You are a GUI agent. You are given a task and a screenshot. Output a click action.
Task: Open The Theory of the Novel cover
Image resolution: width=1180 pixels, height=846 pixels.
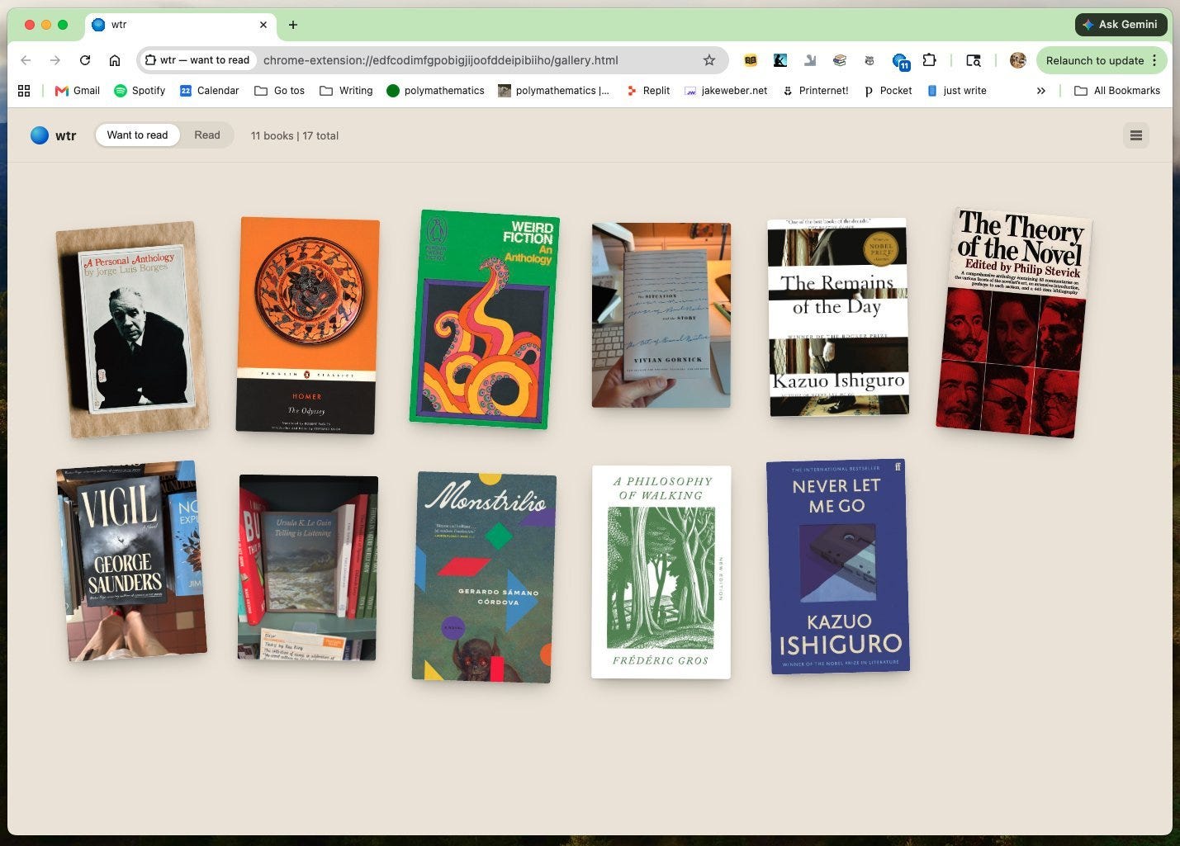[1014, 323]
